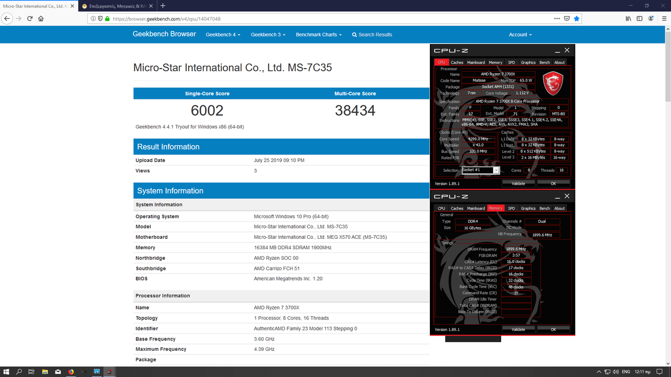Click the MSI dragon logo in CPU-Z

click(x=553, y=82)
